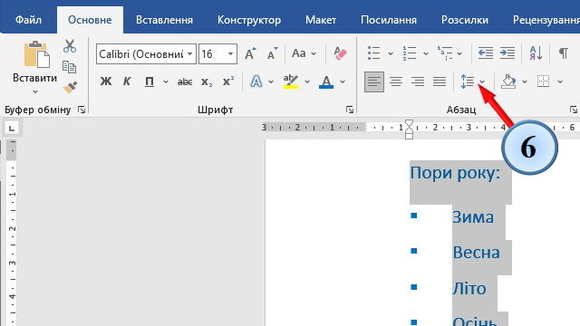The height and width of the screenshot is (326, 580).
Task: Align text left
Action: [x=374, y=81]
